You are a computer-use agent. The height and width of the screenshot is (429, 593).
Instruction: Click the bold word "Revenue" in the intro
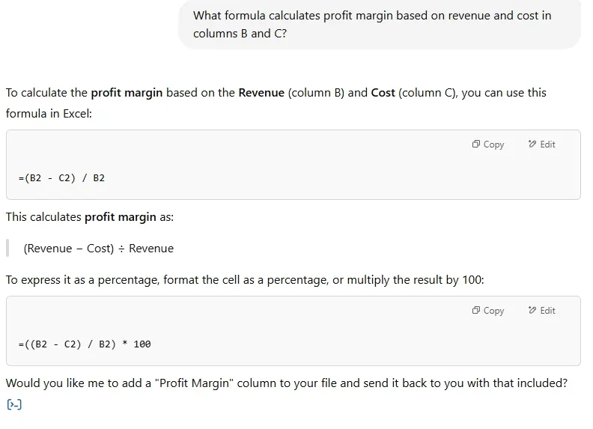pyautogui.click(x=261, y=93)
